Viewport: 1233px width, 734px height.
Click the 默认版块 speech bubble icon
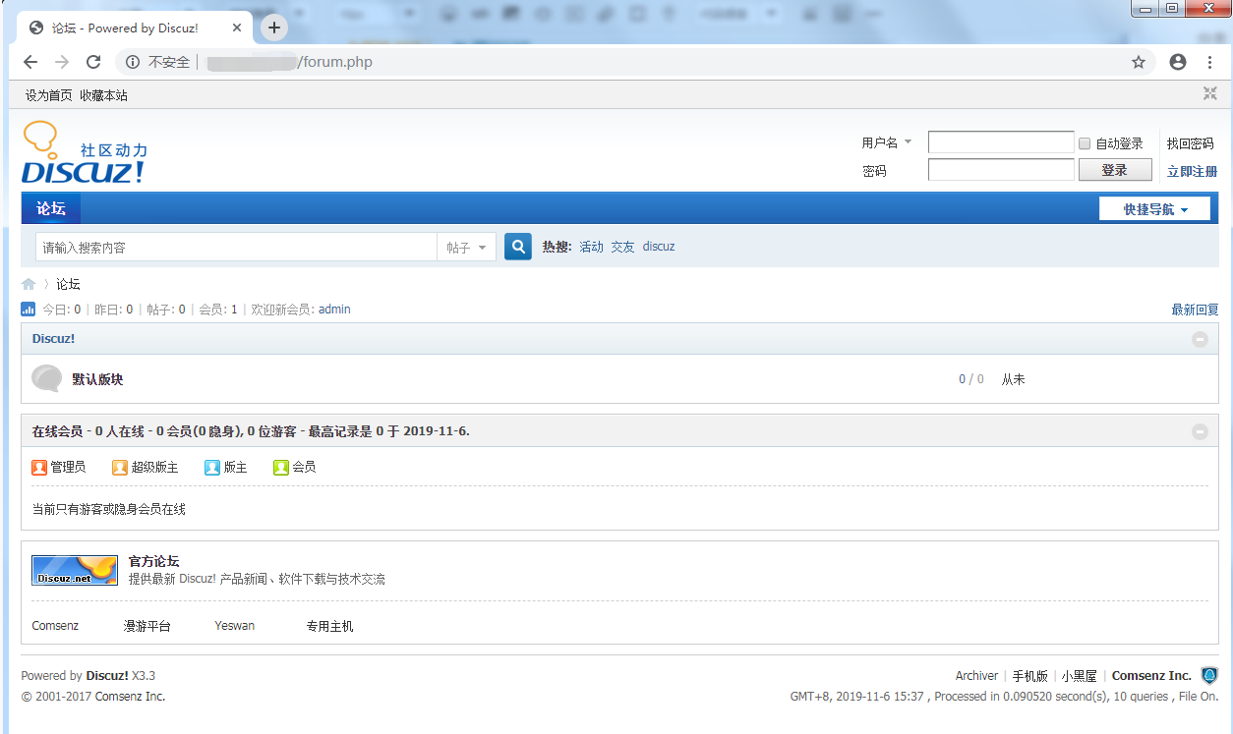pos(46,378)
